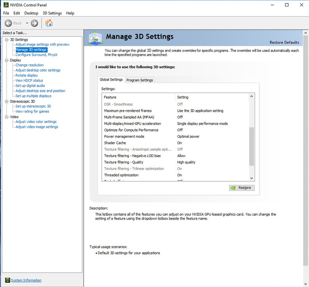Click the Back arrow icon
This screenshot has width=309, height=287.
8,23
